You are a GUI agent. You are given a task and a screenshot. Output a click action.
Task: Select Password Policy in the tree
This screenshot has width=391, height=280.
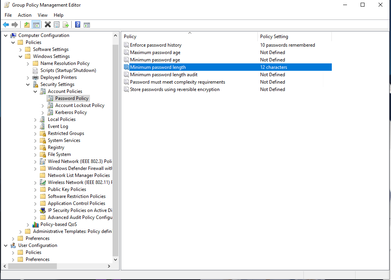tap(72, 98)
